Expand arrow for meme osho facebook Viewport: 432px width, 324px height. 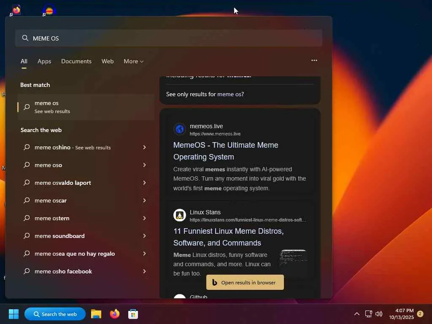tap(144, 271)
